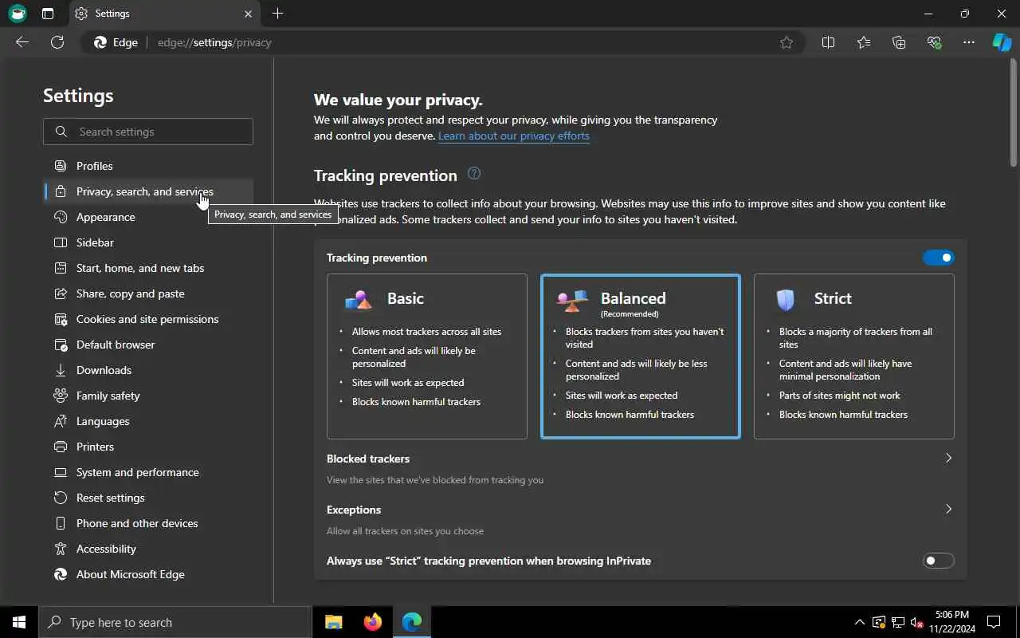The height and width of the screenshot is (638, 1020).
Task: Open System and performance settings
Action: (148, 472)
